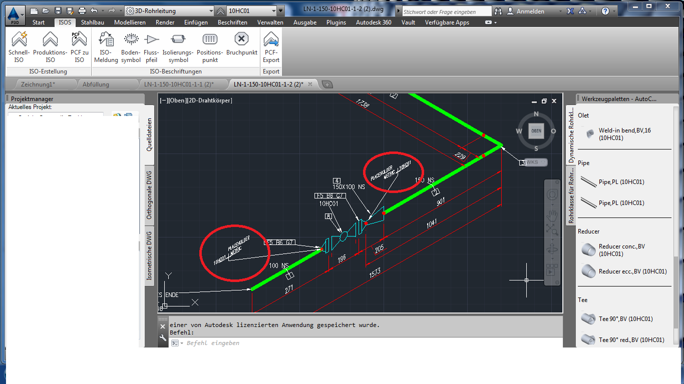Open the Anmelden sign-in dropdown

560,11
